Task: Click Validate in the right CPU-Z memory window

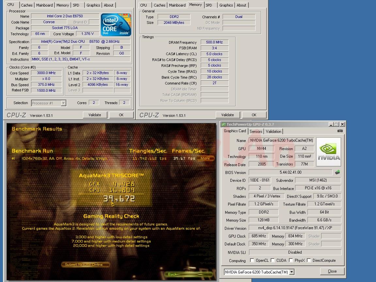Action: 227,115
